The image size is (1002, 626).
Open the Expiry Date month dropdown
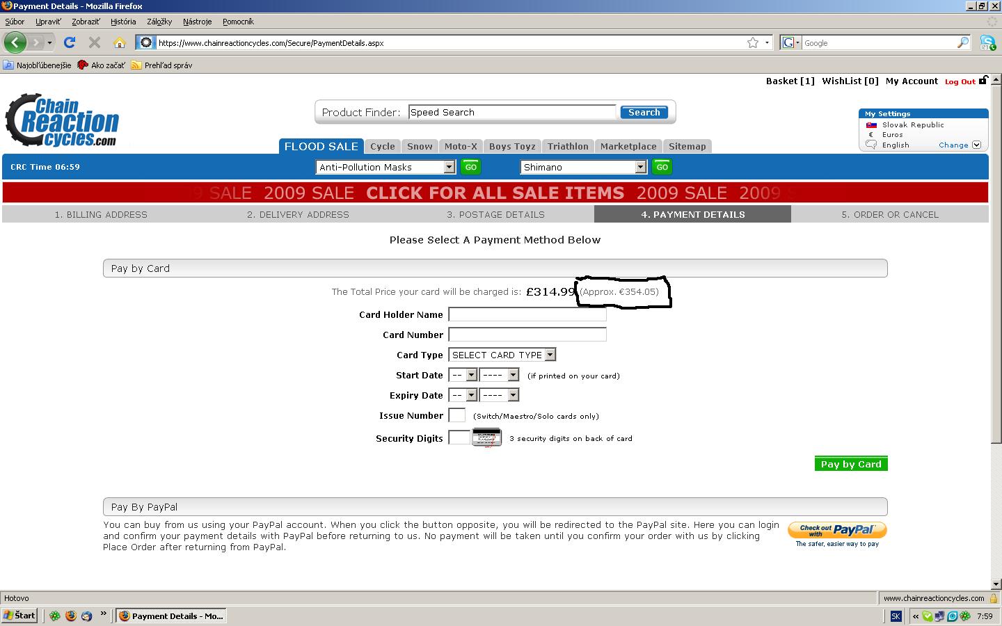tap(471, 395)
